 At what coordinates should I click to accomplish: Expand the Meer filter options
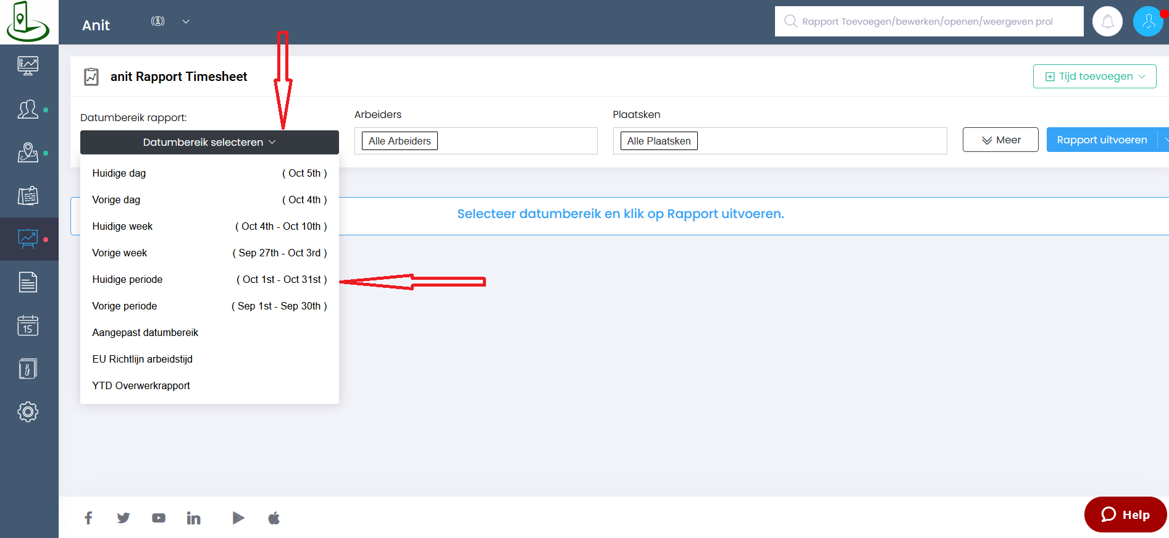1000,140
